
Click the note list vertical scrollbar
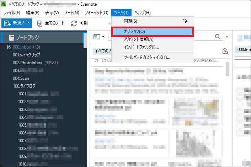pos(227,69)
